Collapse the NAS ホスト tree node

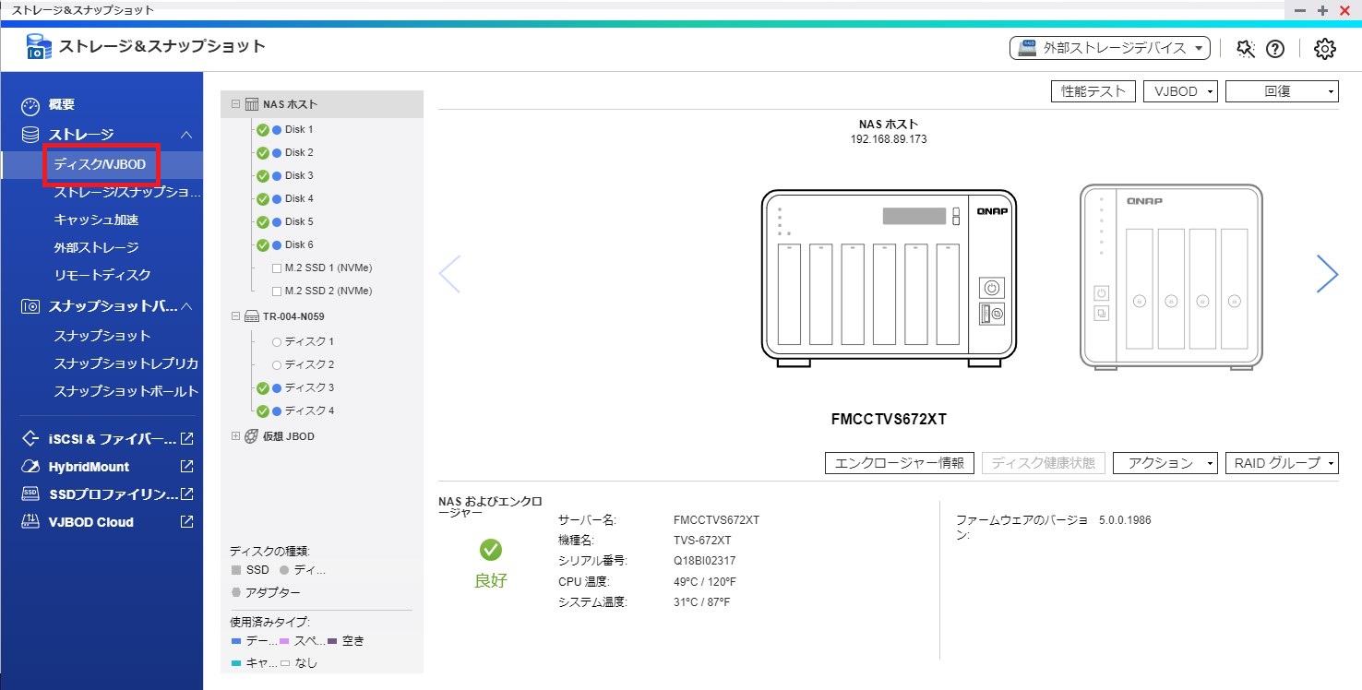coord(235,104)
